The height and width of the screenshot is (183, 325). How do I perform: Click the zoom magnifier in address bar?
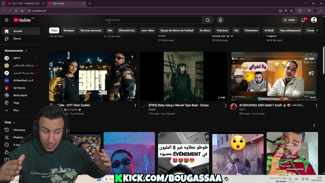pos(286,11)
